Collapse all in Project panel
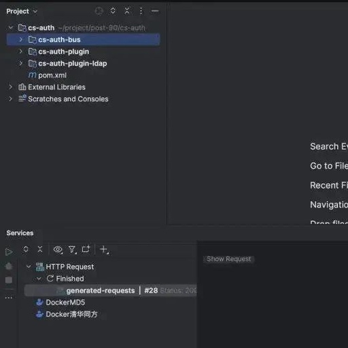 point(127,11)
